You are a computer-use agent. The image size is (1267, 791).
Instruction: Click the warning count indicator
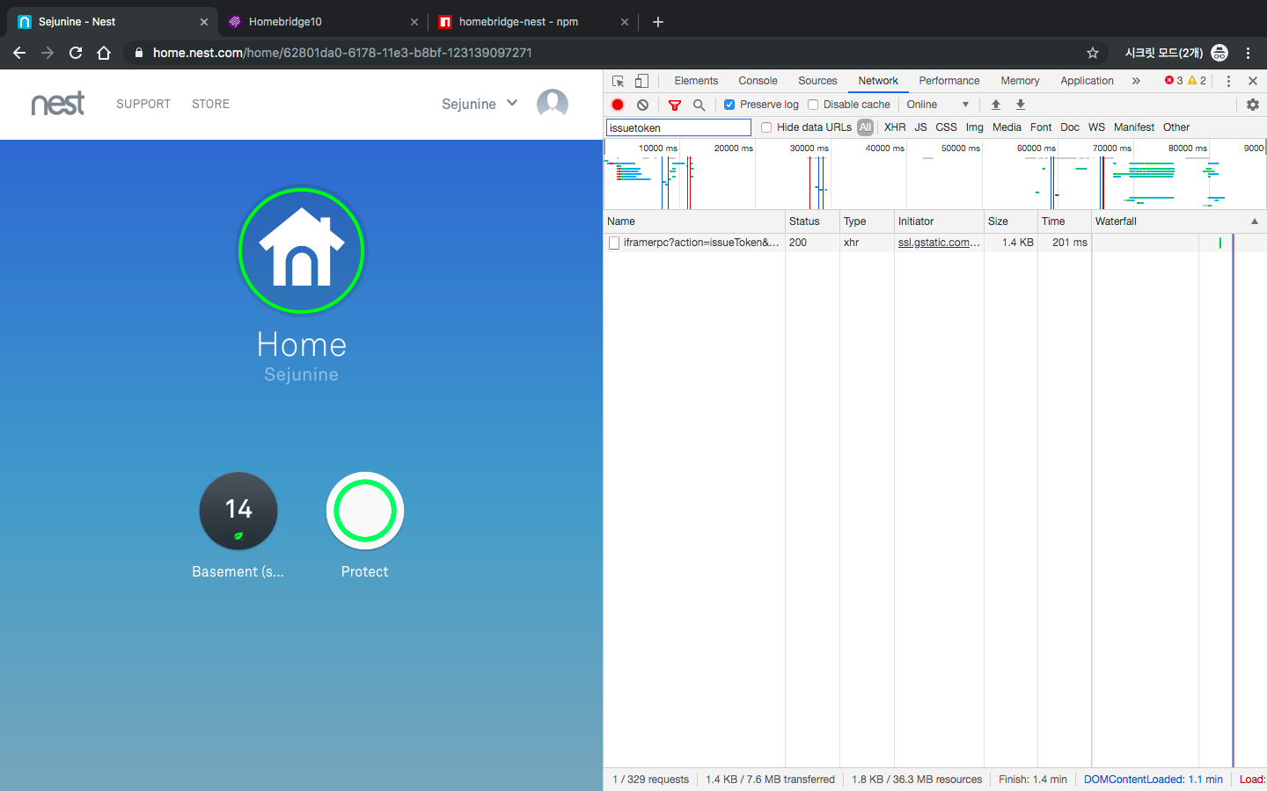pos(1197,81)
